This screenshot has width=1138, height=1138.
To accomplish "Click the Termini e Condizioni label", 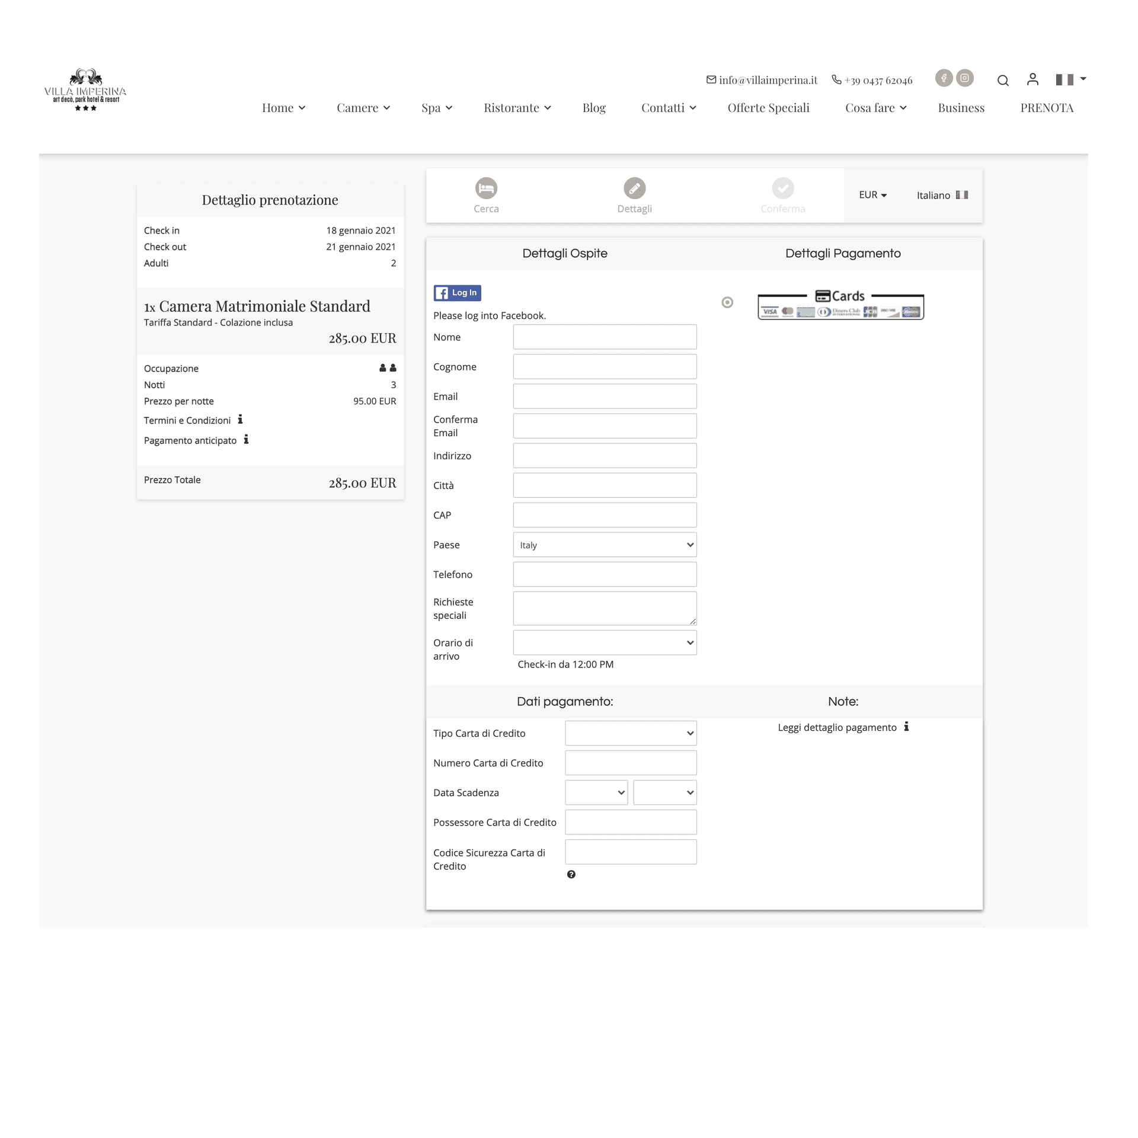I will (187, 420).
